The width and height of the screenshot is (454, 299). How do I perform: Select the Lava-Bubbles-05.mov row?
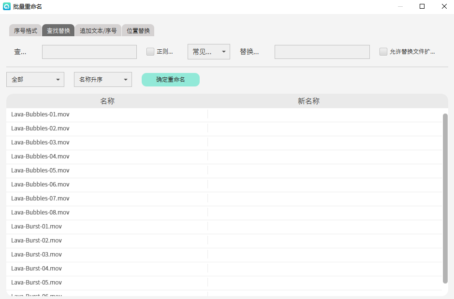(224, 171)
